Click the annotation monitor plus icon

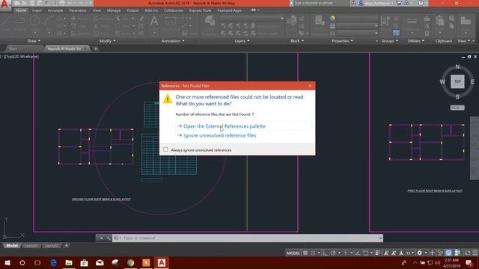432,253
